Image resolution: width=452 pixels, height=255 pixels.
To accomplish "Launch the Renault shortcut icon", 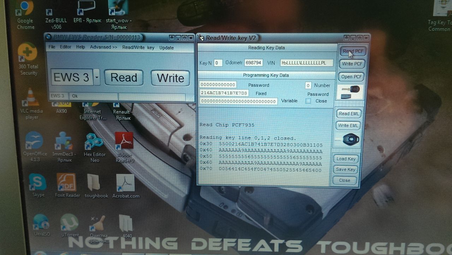I will tap(123, 111).
